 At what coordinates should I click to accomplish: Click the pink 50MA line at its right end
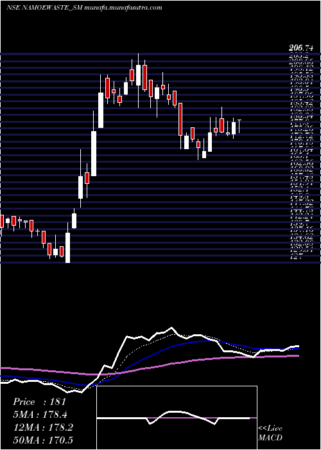point(298,355)
